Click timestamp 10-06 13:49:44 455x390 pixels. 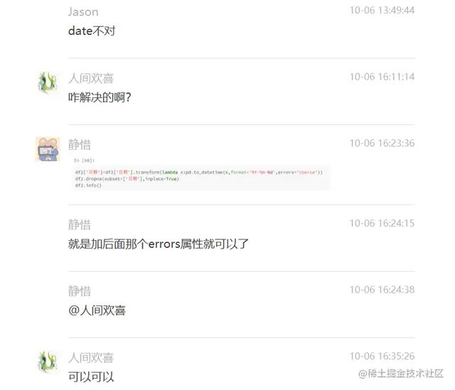click(x=382, y=11)
